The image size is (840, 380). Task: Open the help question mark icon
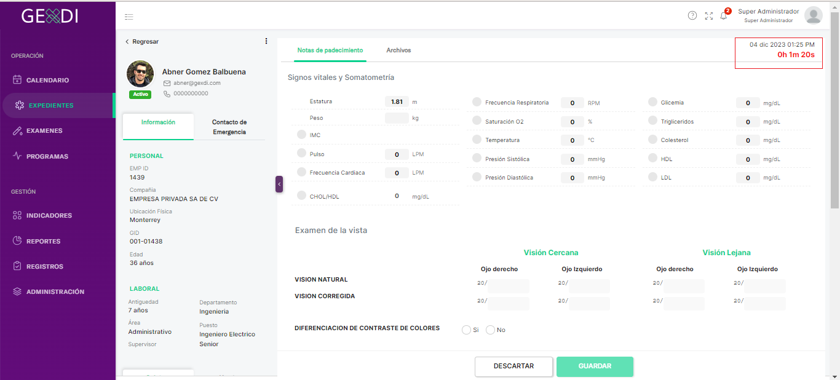point(692,15)
